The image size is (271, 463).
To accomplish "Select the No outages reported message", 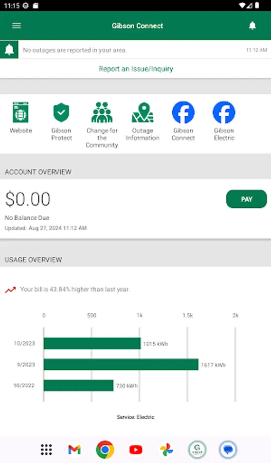I will point(75,50).
